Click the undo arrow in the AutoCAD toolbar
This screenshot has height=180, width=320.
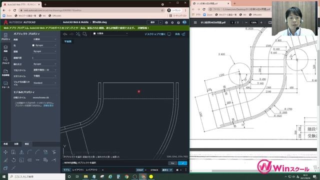(x=65, y=34)
